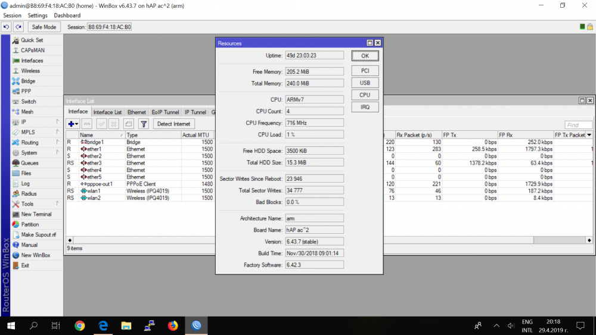Click the undo arrow in the toolbar

click(7, 27)
